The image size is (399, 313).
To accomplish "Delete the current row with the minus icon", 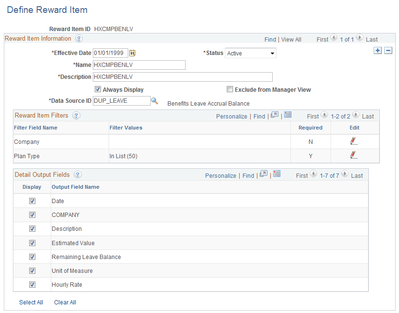I will click(388, 50).
